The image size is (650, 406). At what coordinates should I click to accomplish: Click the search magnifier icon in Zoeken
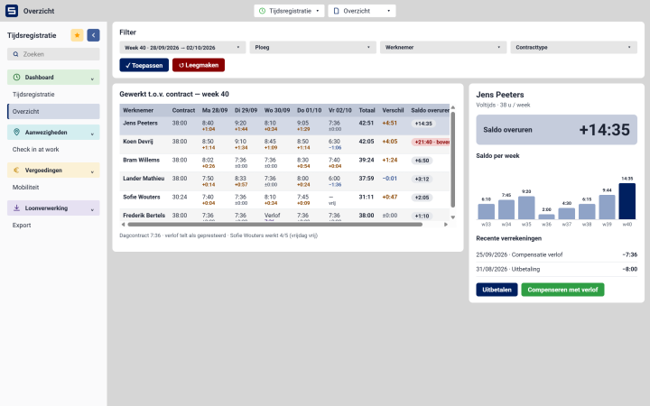(x=15, y=54)
